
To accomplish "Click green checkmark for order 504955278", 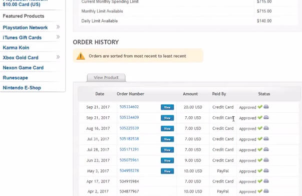I will [260, 170].
